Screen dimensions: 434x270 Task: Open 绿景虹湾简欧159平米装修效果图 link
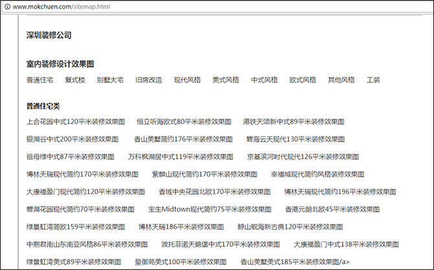click(x=76, y=227)
